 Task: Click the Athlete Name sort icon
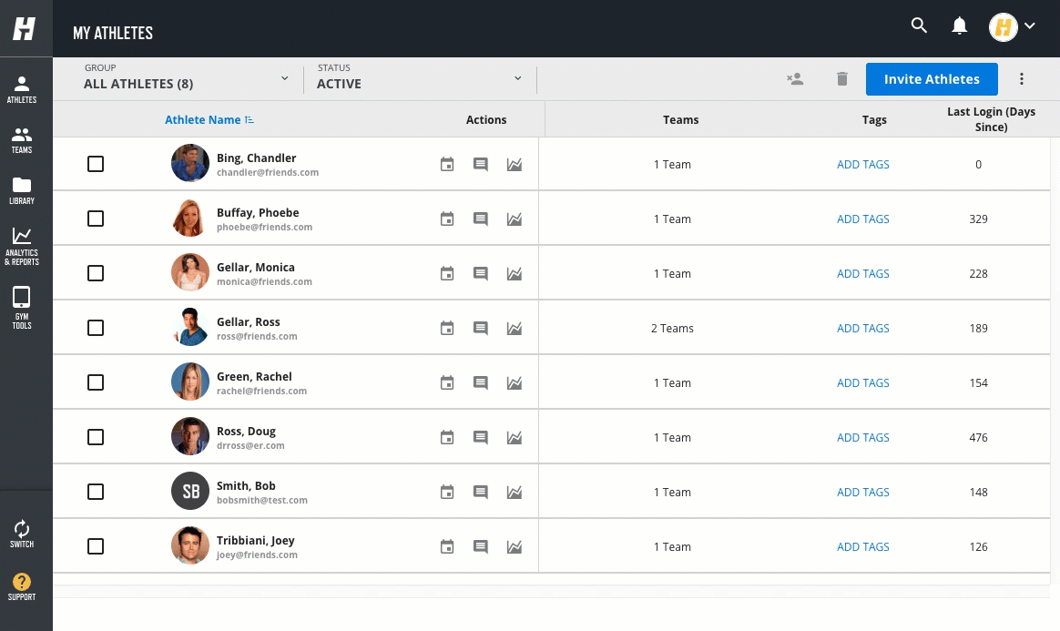click(250, 119)
